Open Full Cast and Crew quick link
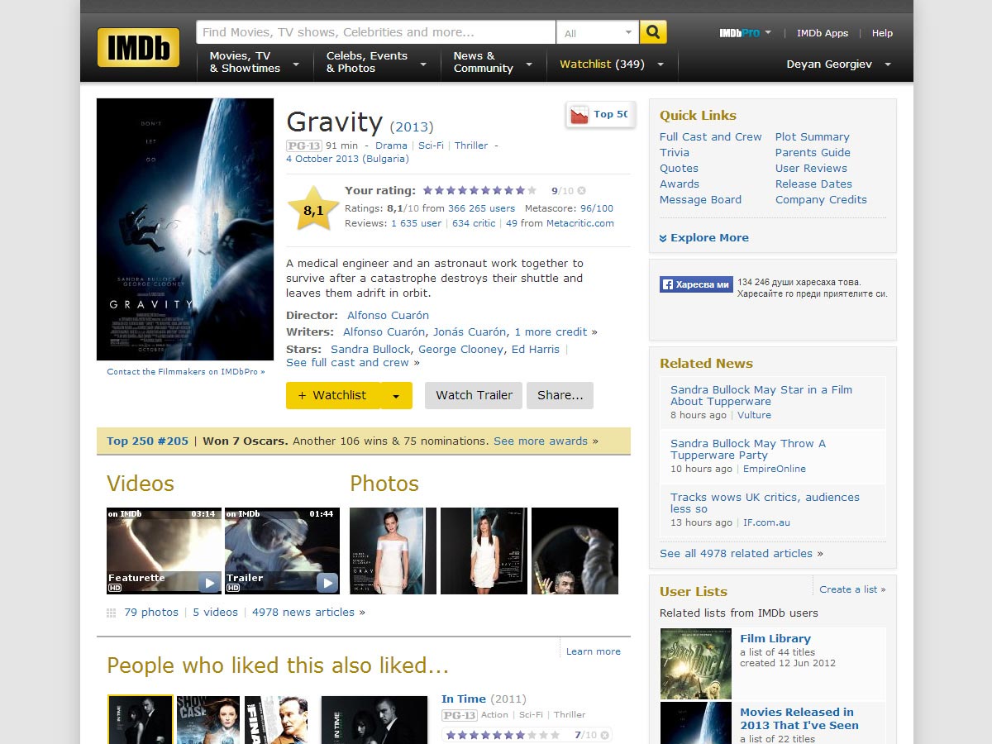992x744 pixels. coord(711,137)
